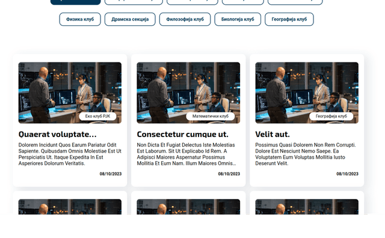Click the Dolorem Incidunt Quos description text
Viewport: 385px width, 238px height.
pyautogui.click(x=70, y=154)
